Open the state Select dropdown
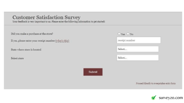 click(138, 49)
